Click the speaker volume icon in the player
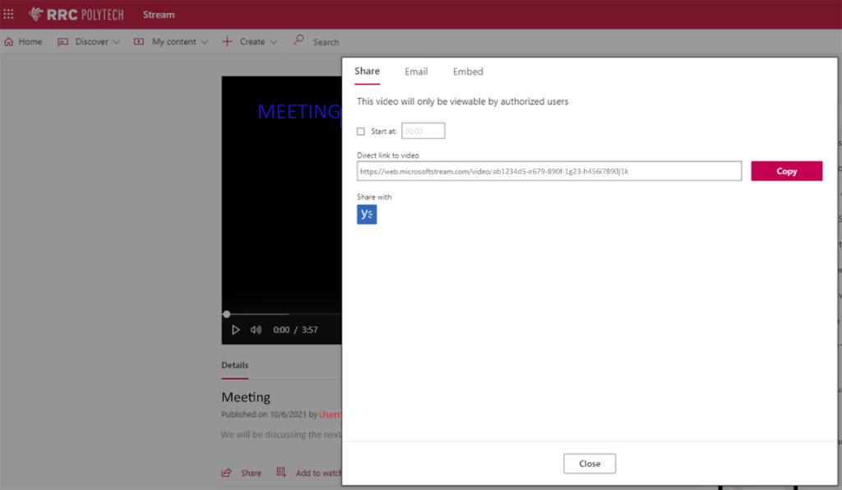842x490 pixels. click(256, 329)
